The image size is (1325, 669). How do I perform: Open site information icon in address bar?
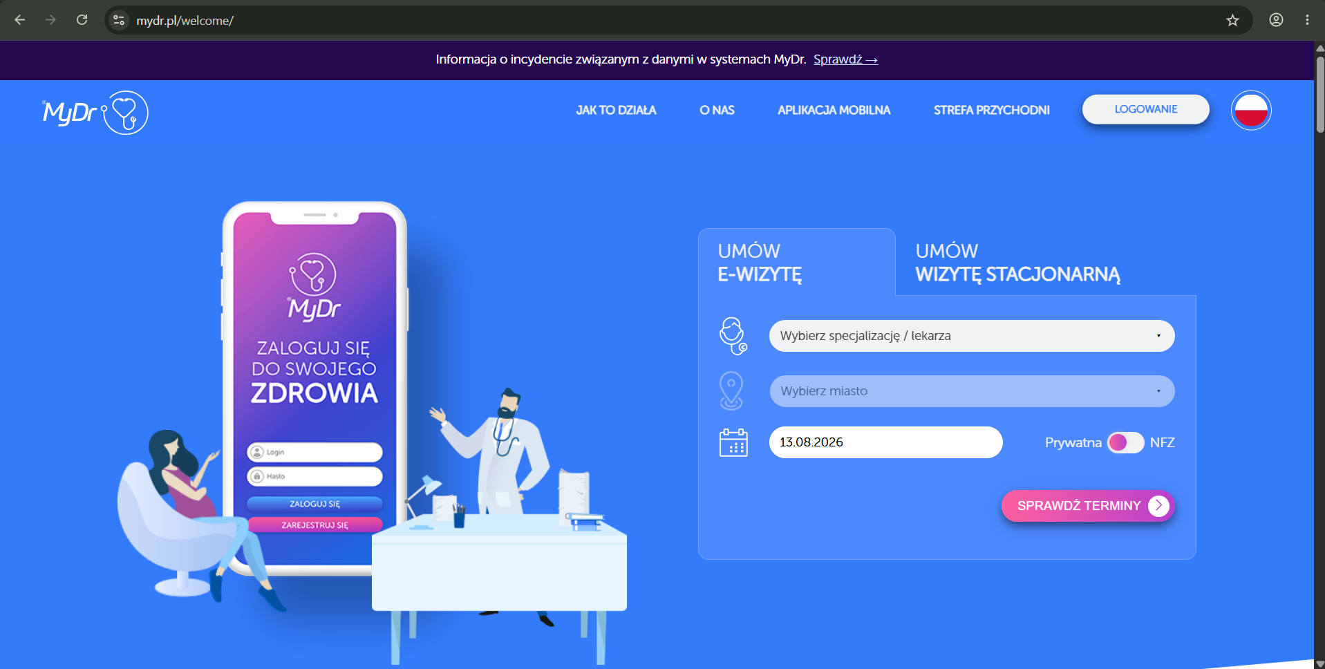point(119,20)
